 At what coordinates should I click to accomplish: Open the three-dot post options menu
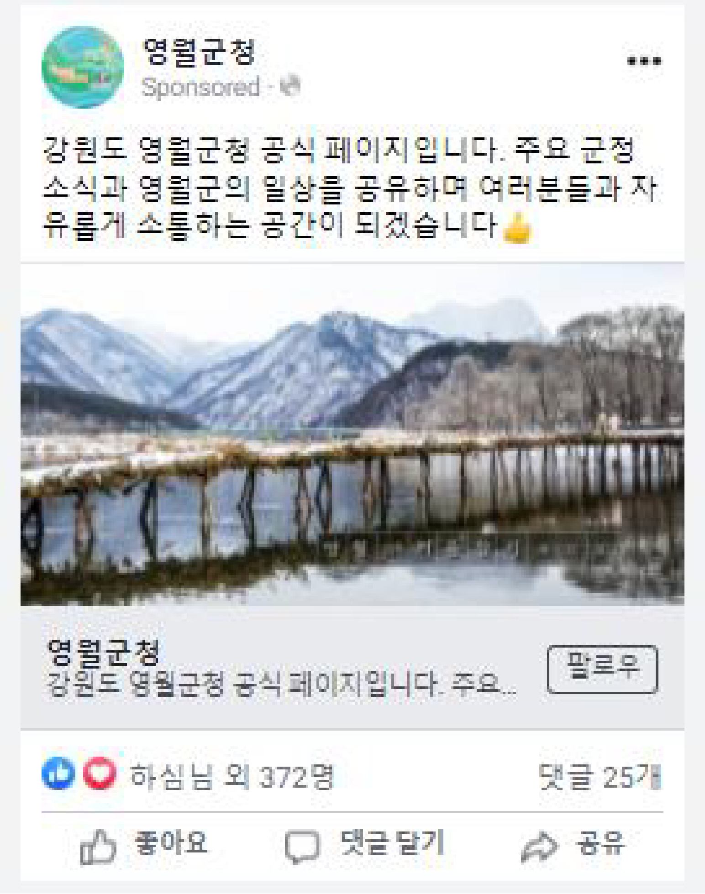(x=644, y=61)
